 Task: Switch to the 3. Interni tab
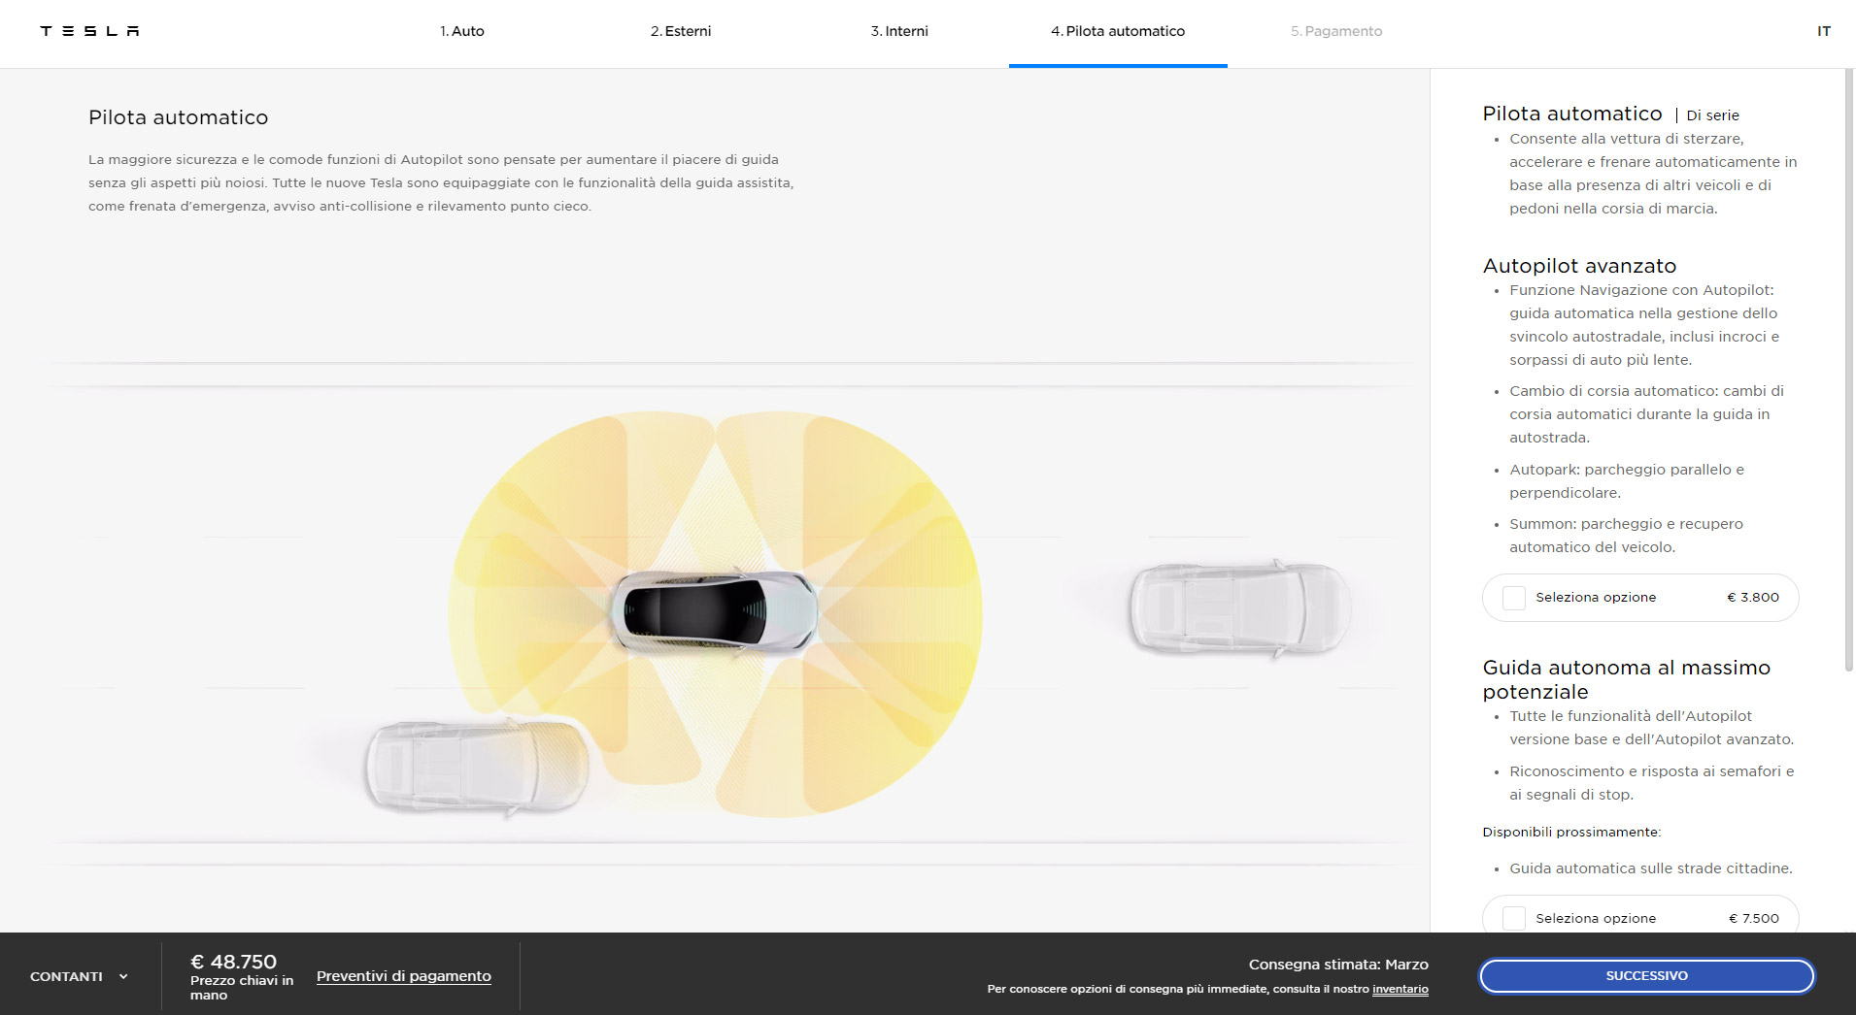click(x=899, y=31)
